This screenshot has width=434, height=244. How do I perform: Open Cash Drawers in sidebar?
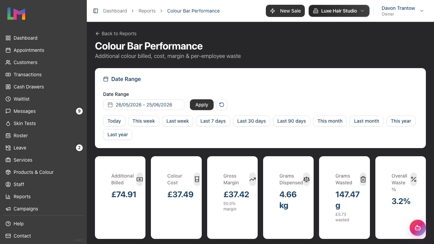click(43, 87)
